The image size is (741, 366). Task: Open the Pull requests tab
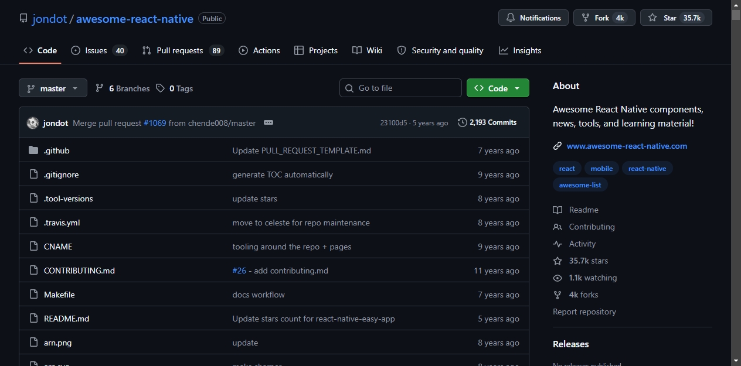click(x=183, y=50)
